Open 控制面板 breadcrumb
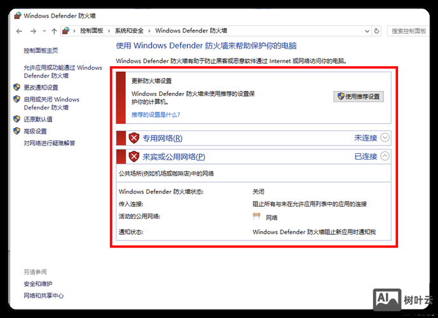This screenshot has width=438, height=318. [x=92, y=31]
